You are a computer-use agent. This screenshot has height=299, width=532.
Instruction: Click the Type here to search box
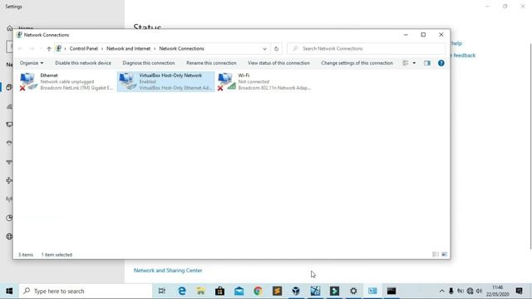coord(86,291)
